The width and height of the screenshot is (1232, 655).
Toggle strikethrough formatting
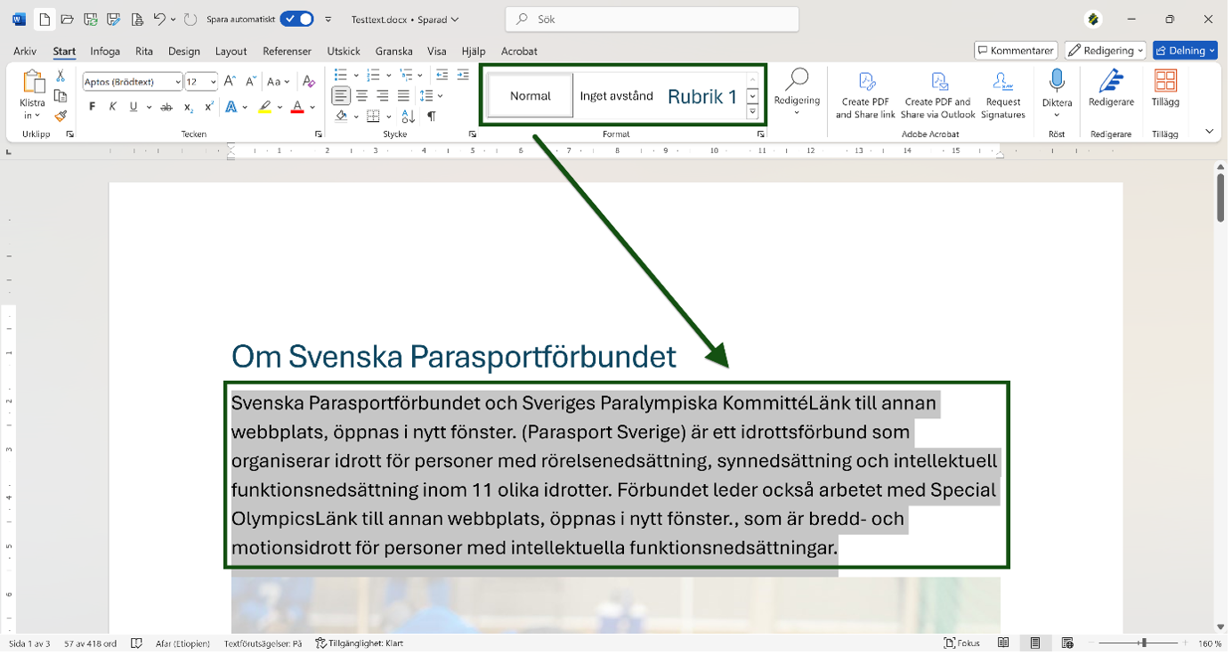166,107
